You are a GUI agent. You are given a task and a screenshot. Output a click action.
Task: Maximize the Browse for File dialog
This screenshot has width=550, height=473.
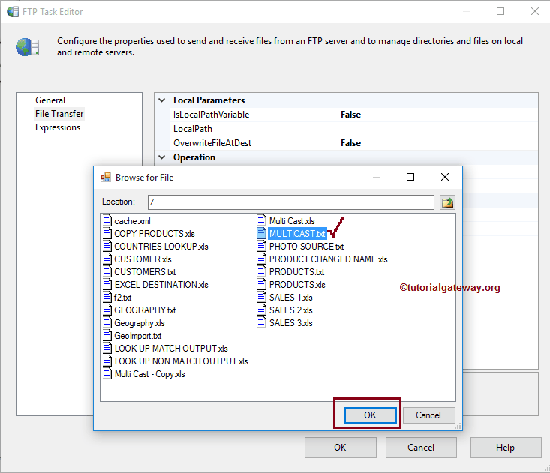pos(410,177)
